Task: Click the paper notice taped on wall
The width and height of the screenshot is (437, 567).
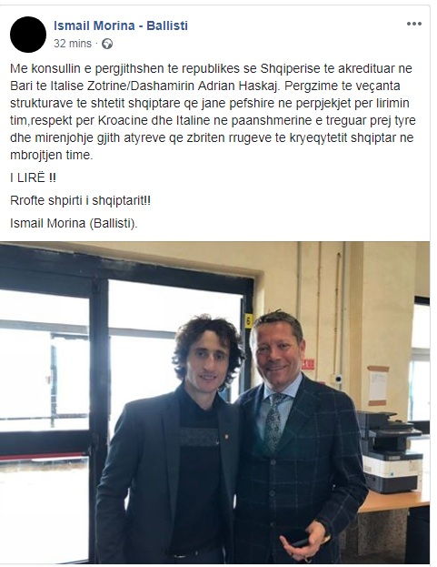Action: [x=378, y=386]
